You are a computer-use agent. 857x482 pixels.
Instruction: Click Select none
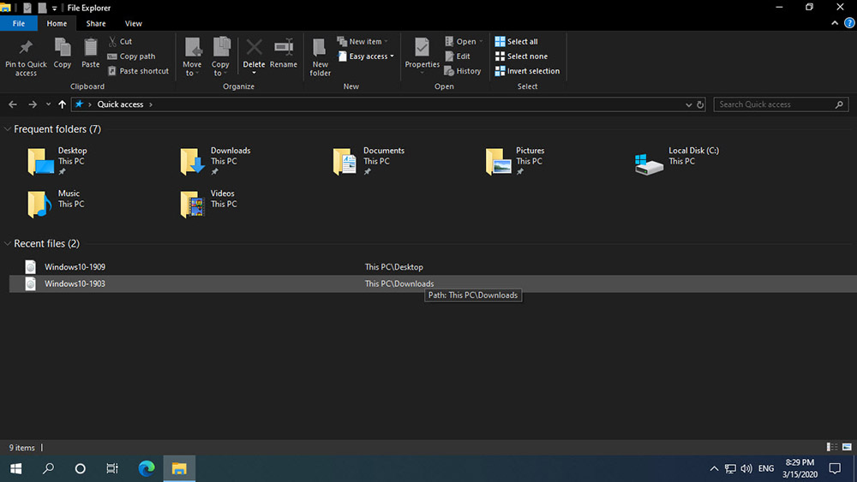click(x=521, y=57)
